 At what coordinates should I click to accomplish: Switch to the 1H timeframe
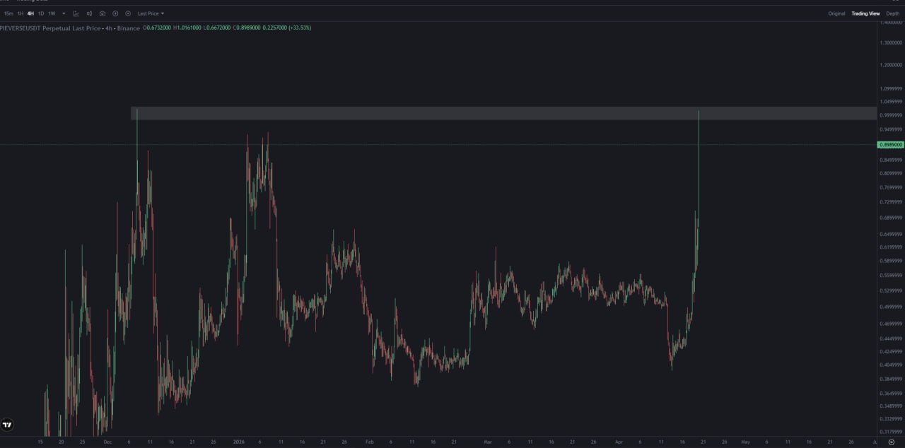tap(21, 13)
